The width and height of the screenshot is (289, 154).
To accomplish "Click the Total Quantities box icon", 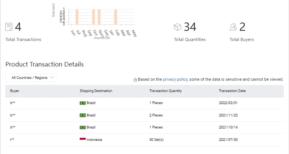I will [x=178, y=27].
